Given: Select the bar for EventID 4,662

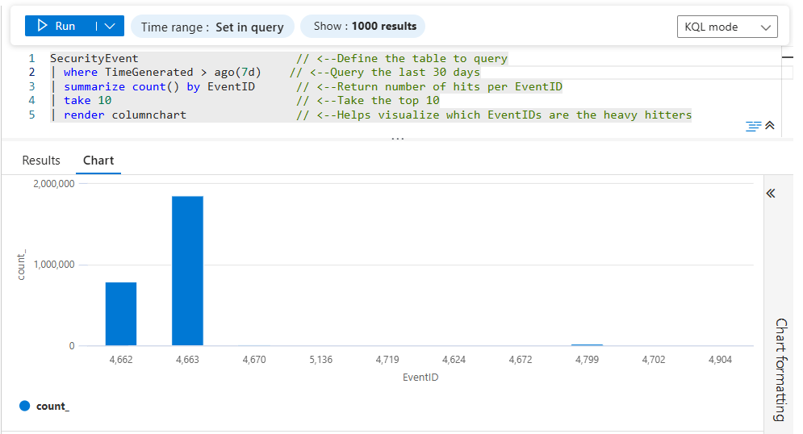Looking at the screenshot, I should click(121, 314).
